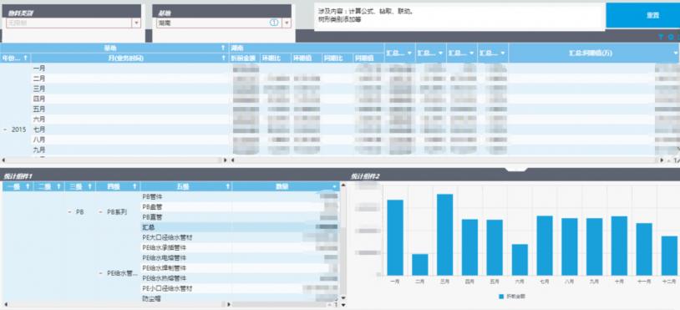Sort the 一级 column arrow
The image size is (680, 310).
pyautogui.click(x=28, y=186)
